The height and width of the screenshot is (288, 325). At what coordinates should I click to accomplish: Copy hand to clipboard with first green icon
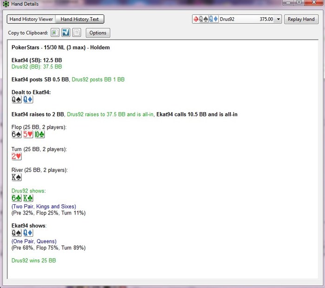point(55,33)
